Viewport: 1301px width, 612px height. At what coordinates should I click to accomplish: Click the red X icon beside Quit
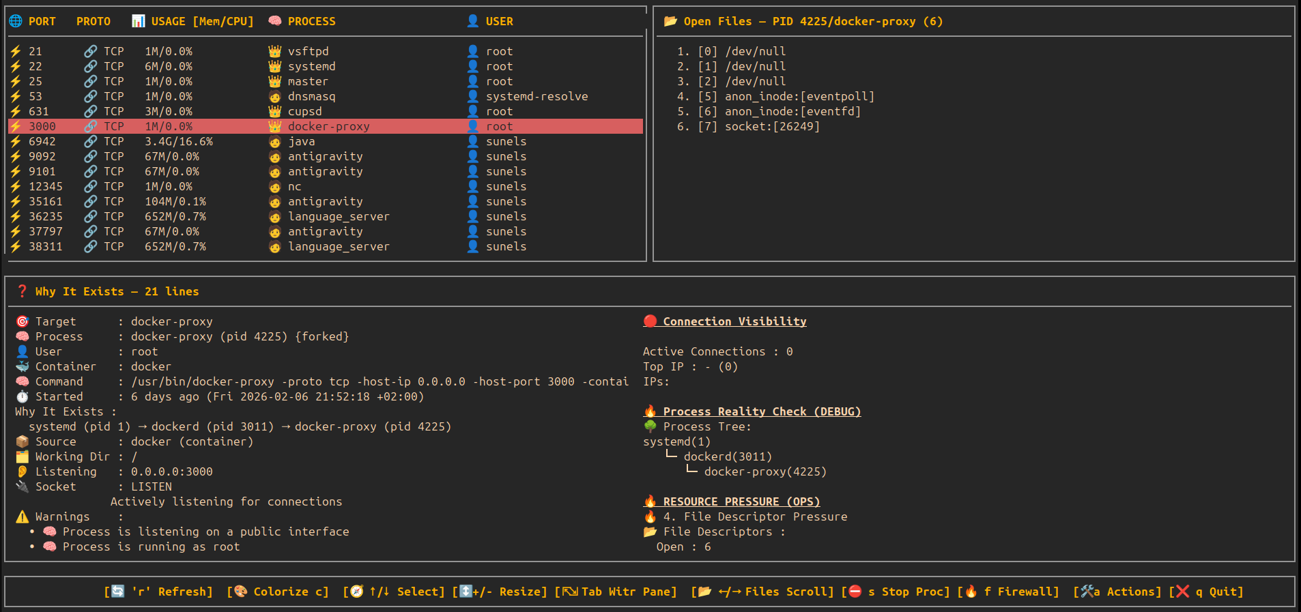(x=1182, y=592)
